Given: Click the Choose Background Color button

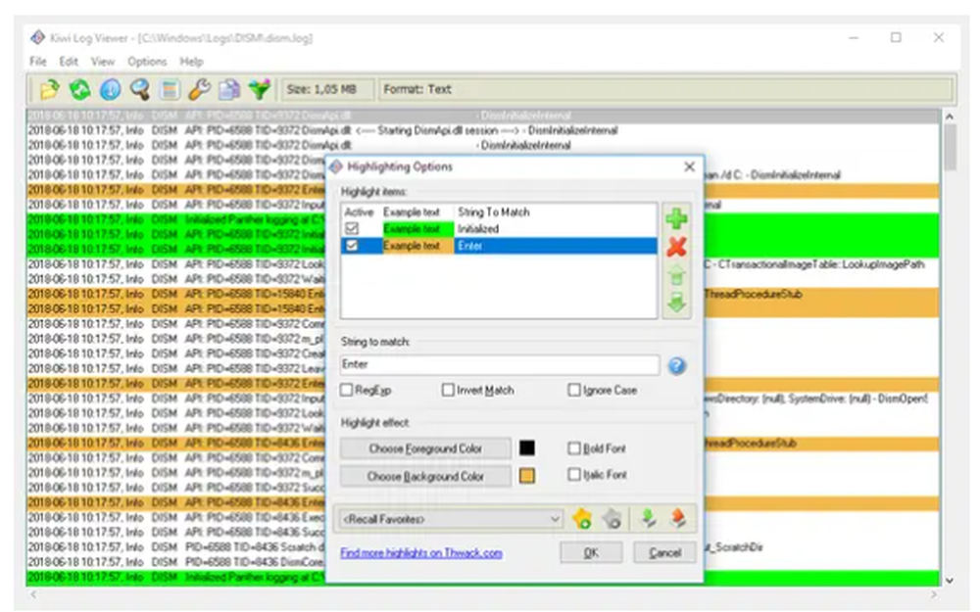Looking at the screenshot, I should [425, 477].
